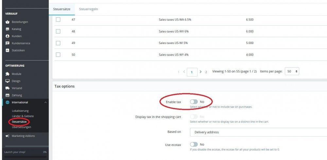Viewport: 327px width, 160px height.
Task: Check the box for tax row 47
Action: [58, 20]
